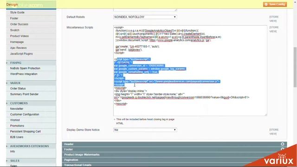The height and width of the screenshot is (167, 297).
Task: Open Order Success settings
Action: click(x=19, y=24)
